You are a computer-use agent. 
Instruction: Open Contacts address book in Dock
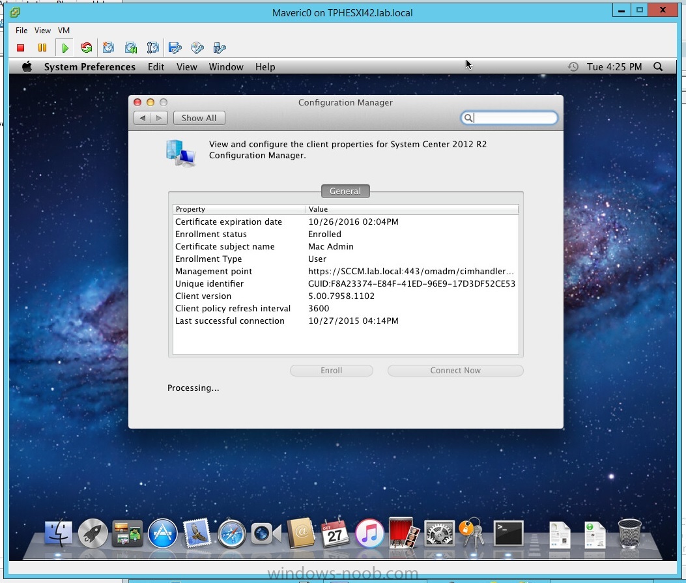tap(300, 533)
